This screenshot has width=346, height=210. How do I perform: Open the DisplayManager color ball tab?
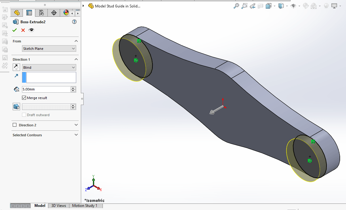[x=66, y=13]
